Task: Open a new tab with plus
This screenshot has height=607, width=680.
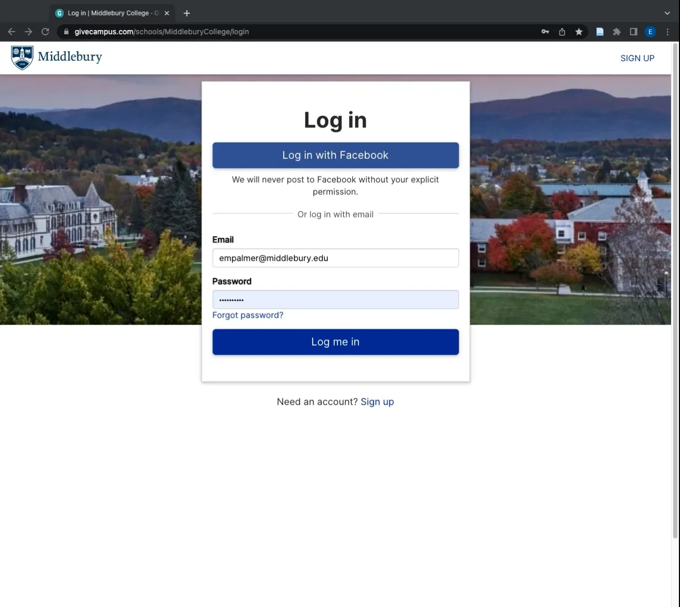Action: 187,13
